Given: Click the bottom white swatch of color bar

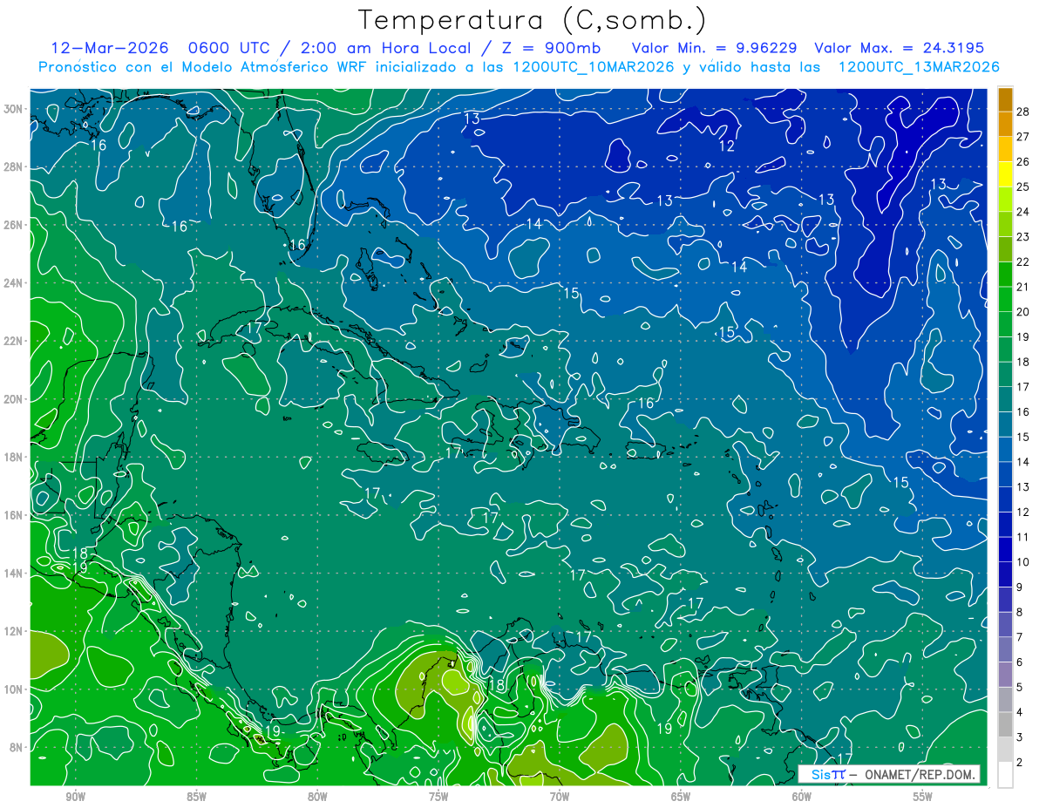Looking at the screenshot, I should 1005,775.
